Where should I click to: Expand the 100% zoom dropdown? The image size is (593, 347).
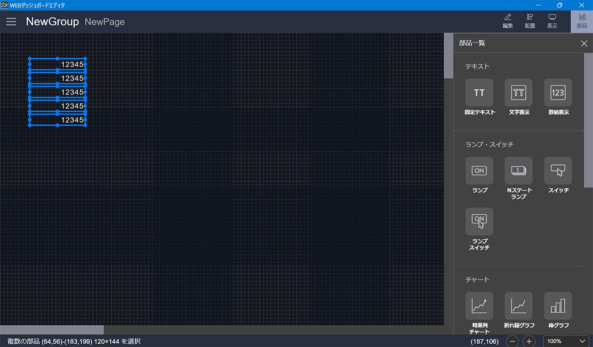[x=566, y=341]
